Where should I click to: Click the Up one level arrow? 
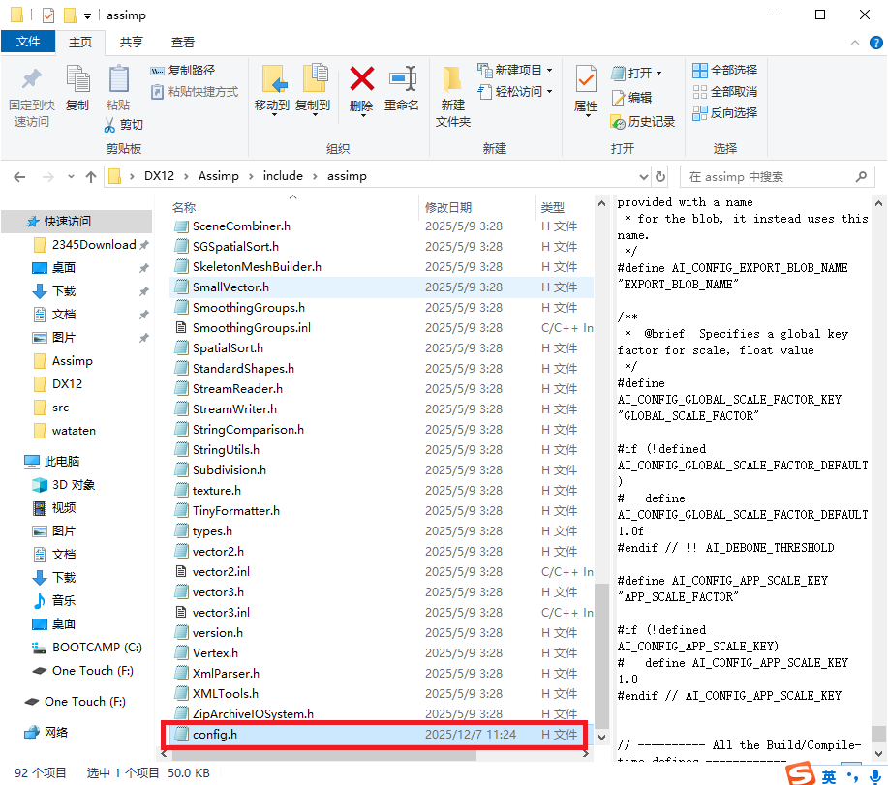[91, 177]
